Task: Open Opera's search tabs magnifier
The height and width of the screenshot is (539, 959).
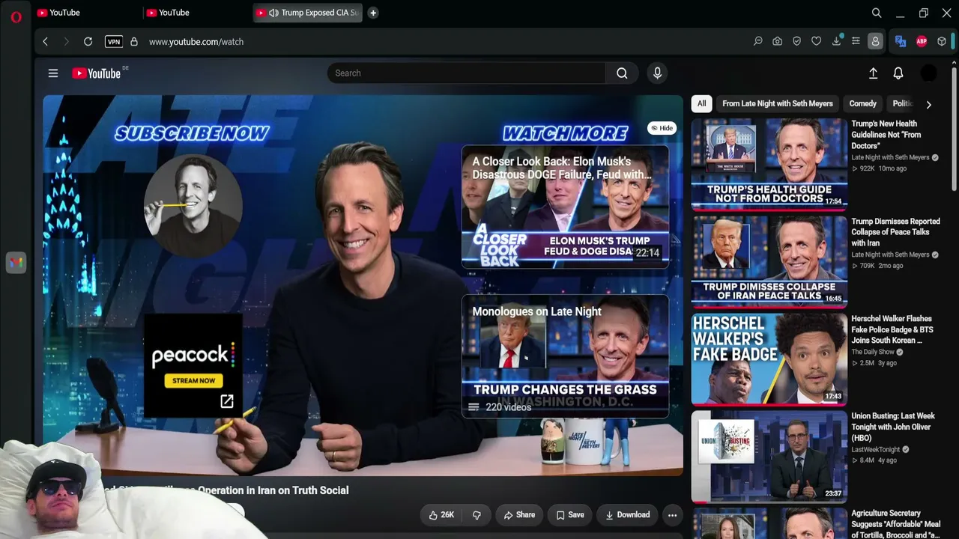Action: [877, 13]
